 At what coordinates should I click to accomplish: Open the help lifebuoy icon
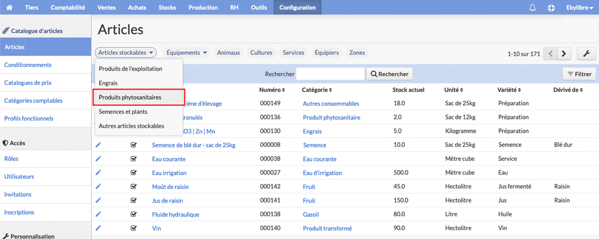pos(551,8)
